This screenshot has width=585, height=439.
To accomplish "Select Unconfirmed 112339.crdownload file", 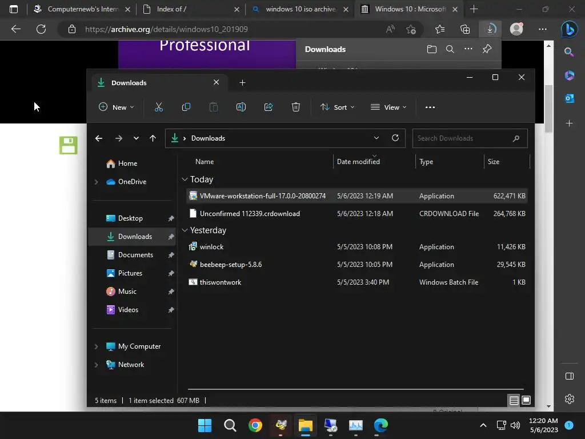I will (x=357, y=214).
